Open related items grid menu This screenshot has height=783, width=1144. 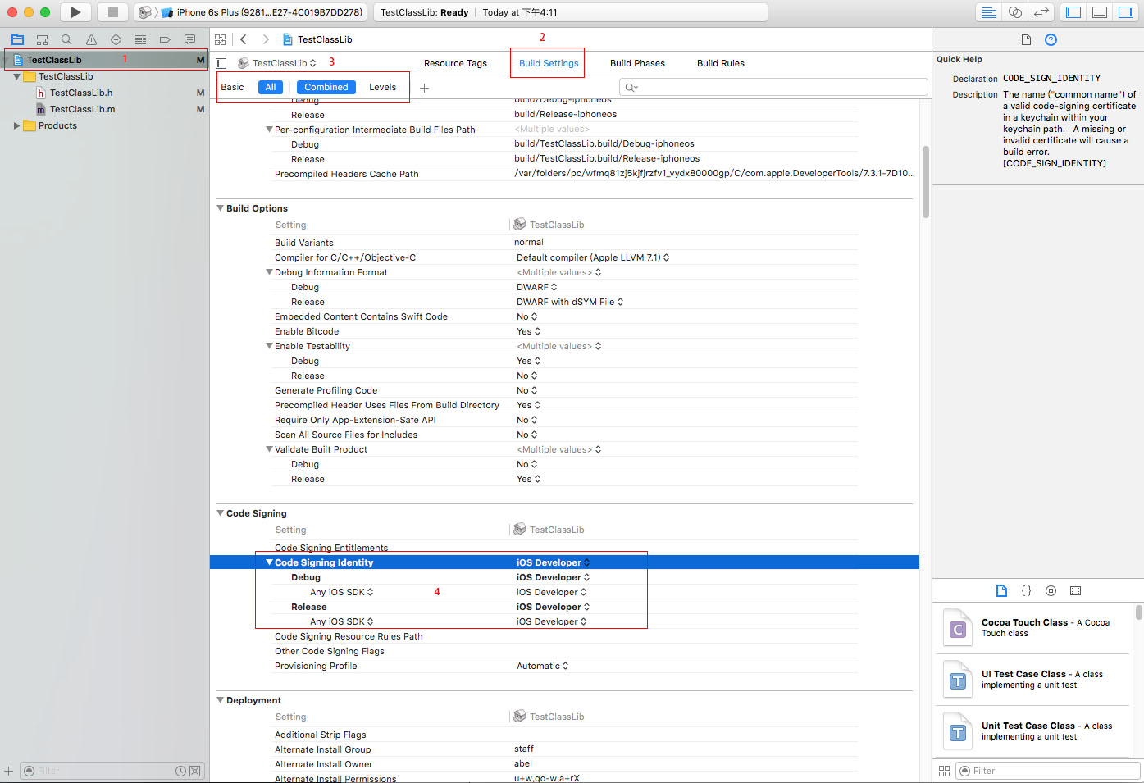tap(220, 39)
